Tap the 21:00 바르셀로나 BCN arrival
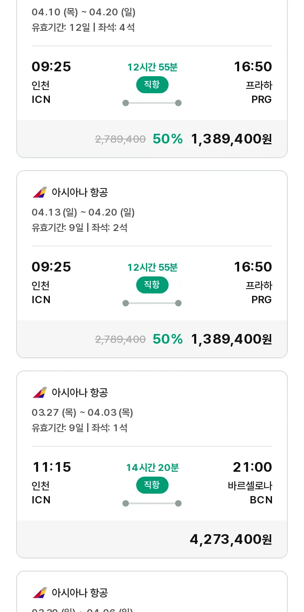304x612 pixels. (x=250, y=483)
